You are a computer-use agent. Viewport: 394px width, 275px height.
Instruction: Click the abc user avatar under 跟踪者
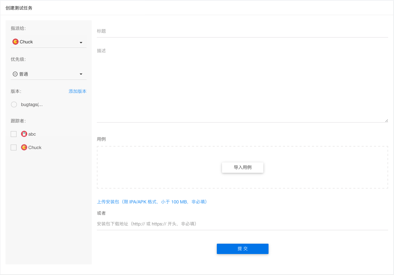[x=24, y=134]
